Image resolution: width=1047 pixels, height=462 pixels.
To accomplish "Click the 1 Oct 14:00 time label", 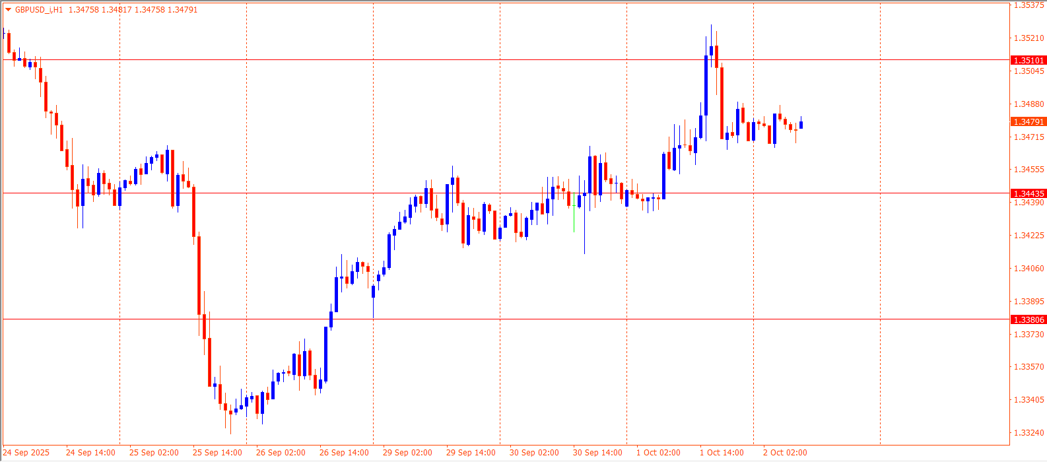I will [722, 453].
